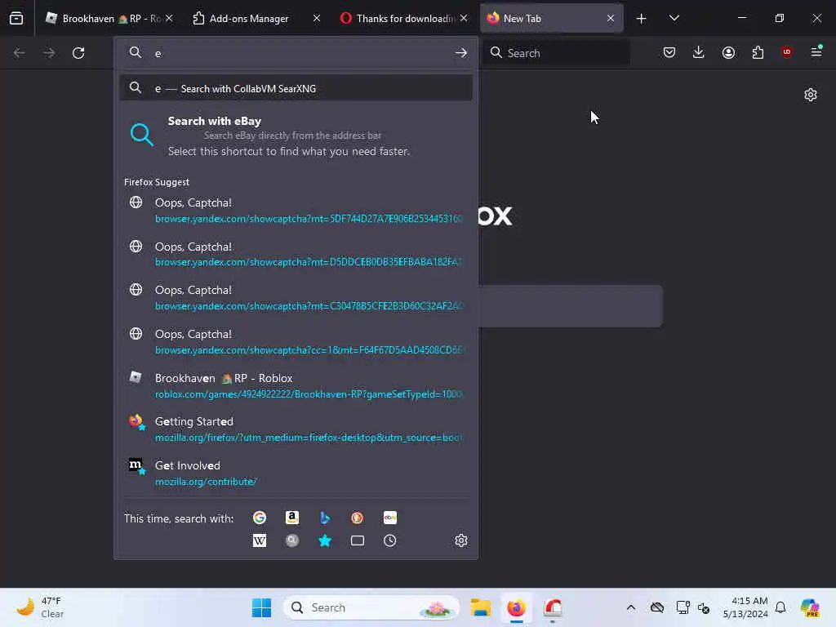Screen dimensions: 836x627
Task: Open search settings gear in dropdown
Action: 461,540
